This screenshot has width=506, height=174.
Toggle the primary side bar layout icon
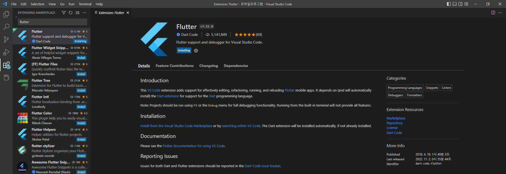coord(449,4)
